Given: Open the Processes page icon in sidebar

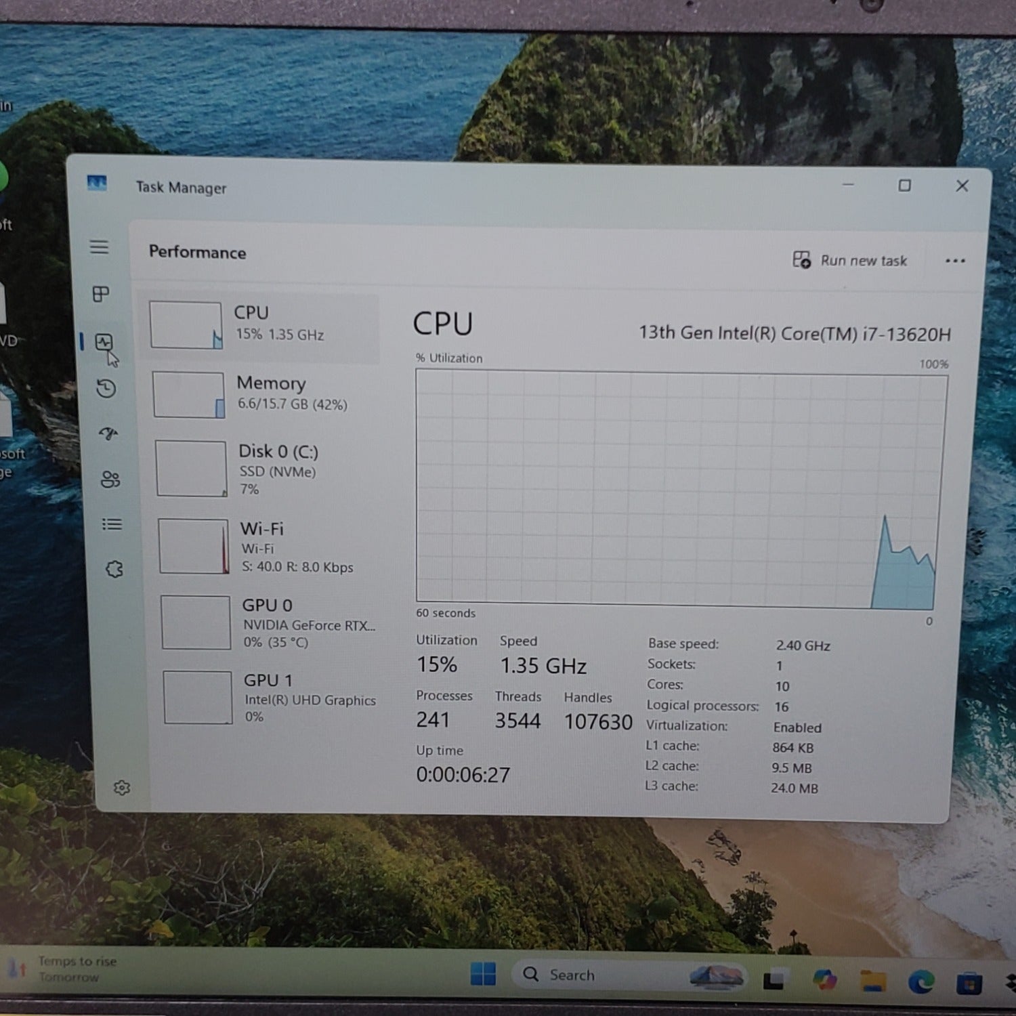Looking at the screenshot, I should pos(101,294).
